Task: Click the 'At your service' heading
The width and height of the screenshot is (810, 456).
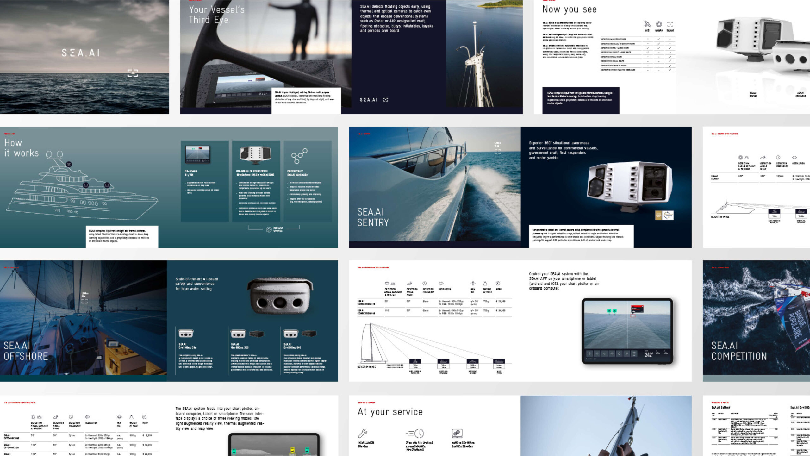Action: pos(390,411)
